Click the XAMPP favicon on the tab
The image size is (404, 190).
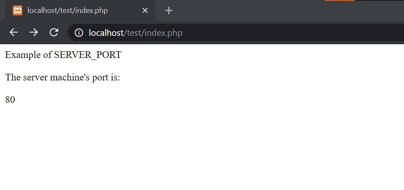point(18,10)
